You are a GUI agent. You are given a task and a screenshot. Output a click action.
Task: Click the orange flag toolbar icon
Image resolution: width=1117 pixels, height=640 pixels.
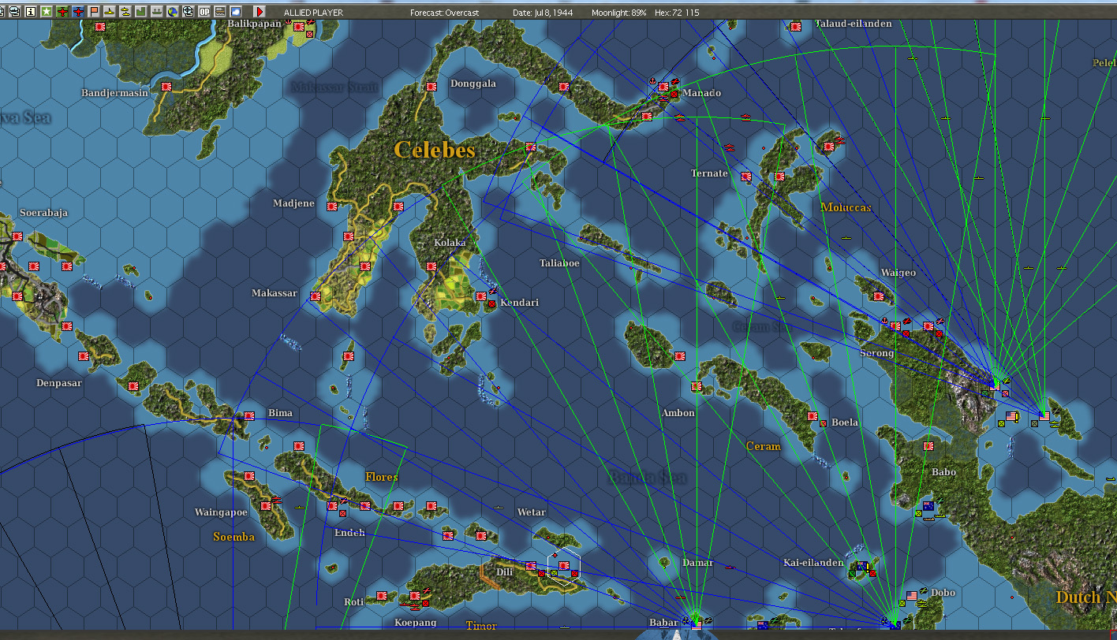(x=94, y=12)
